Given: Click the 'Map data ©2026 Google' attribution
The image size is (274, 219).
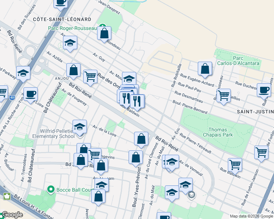Looking at the screenshot, I should [x=252, y=216].
